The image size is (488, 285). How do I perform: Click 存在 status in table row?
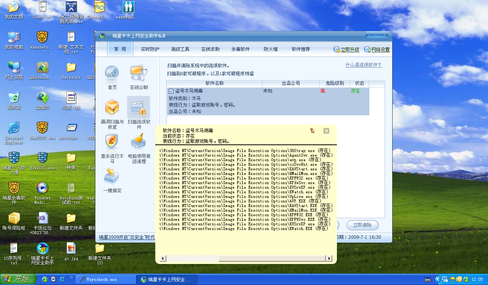pyautogui.click(x=355, y=91)
